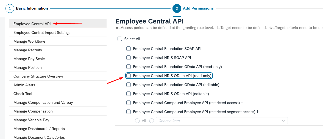The height and width of the screenshot is (139, 323).
Task: Click into the Choose item field
Action: click(x=217, y=121)
